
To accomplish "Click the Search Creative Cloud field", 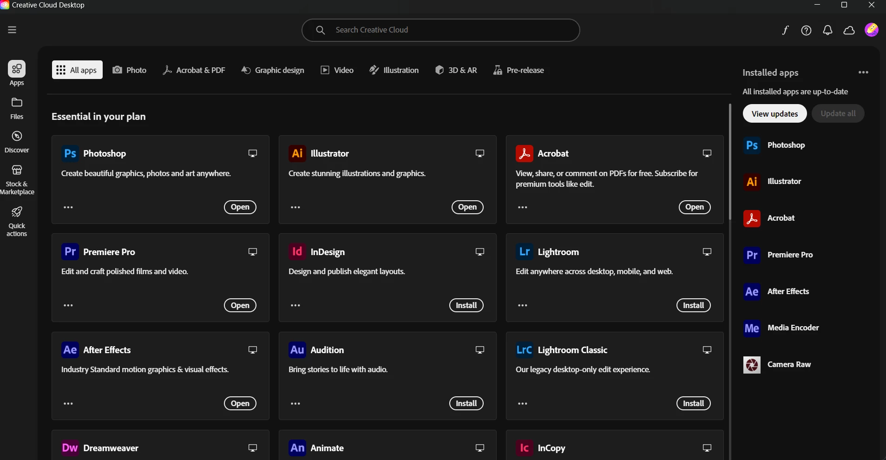I will coord(440,30).
